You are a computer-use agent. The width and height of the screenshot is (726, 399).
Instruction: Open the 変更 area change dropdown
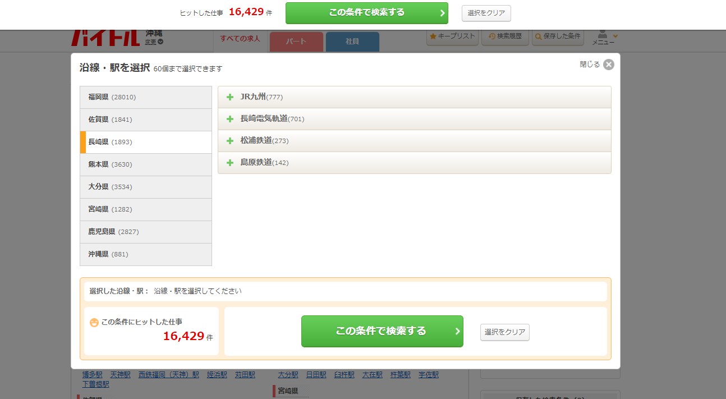click(154, 42)
